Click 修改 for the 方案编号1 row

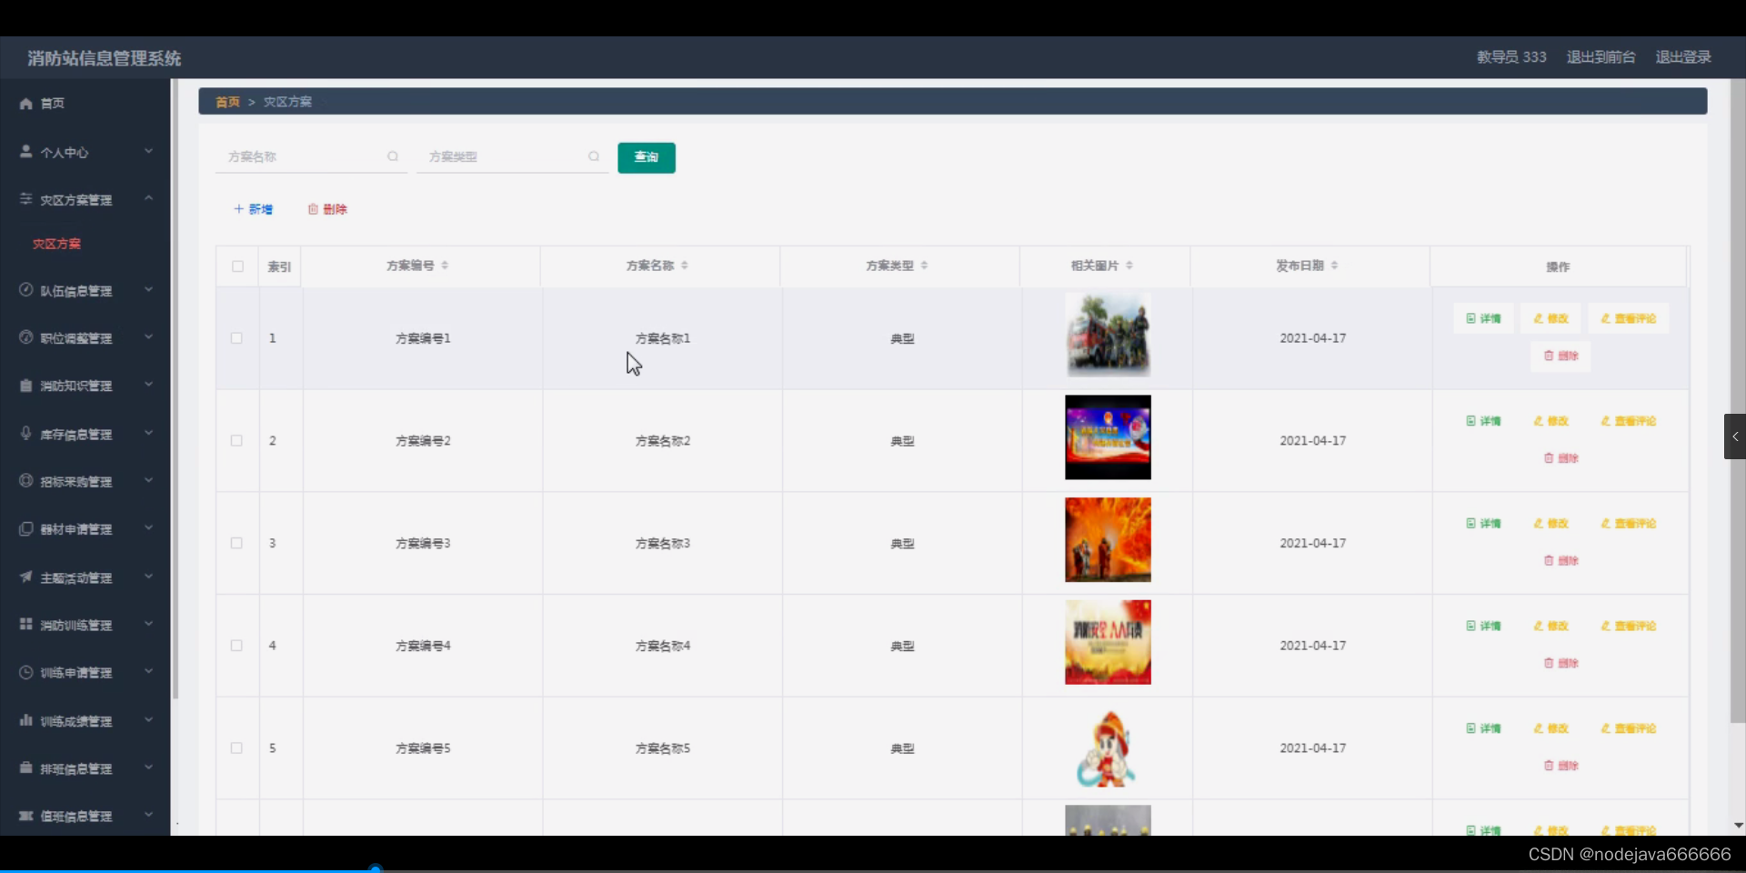(1550, 318)
